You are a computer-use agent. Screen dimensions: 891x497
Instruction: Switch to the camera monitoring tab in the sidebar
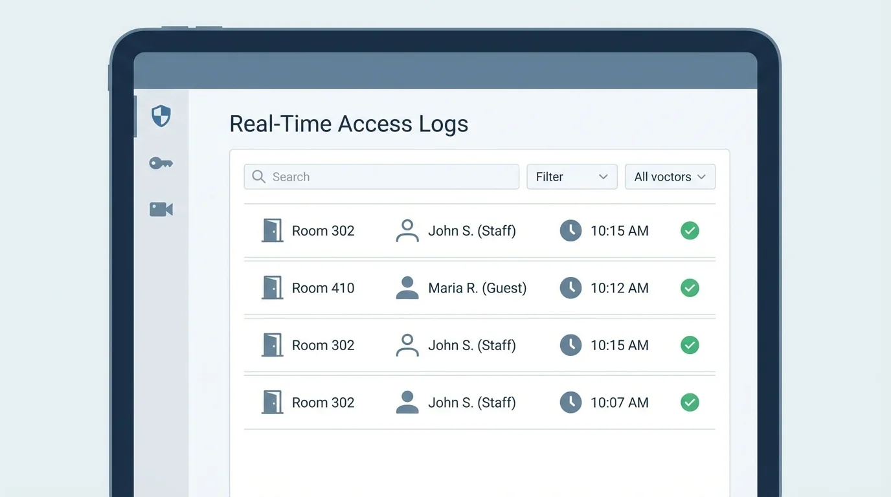pyautogui.click(x=161, y=208)
